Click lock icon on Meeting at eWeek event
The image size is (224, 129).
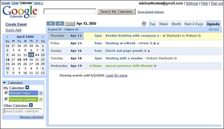click(x=154, y=43)
